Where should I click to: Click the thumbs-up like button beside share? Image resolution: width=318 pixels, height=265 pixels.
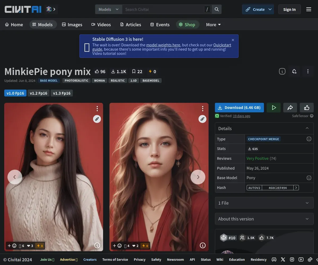click(x=307, y=108)
